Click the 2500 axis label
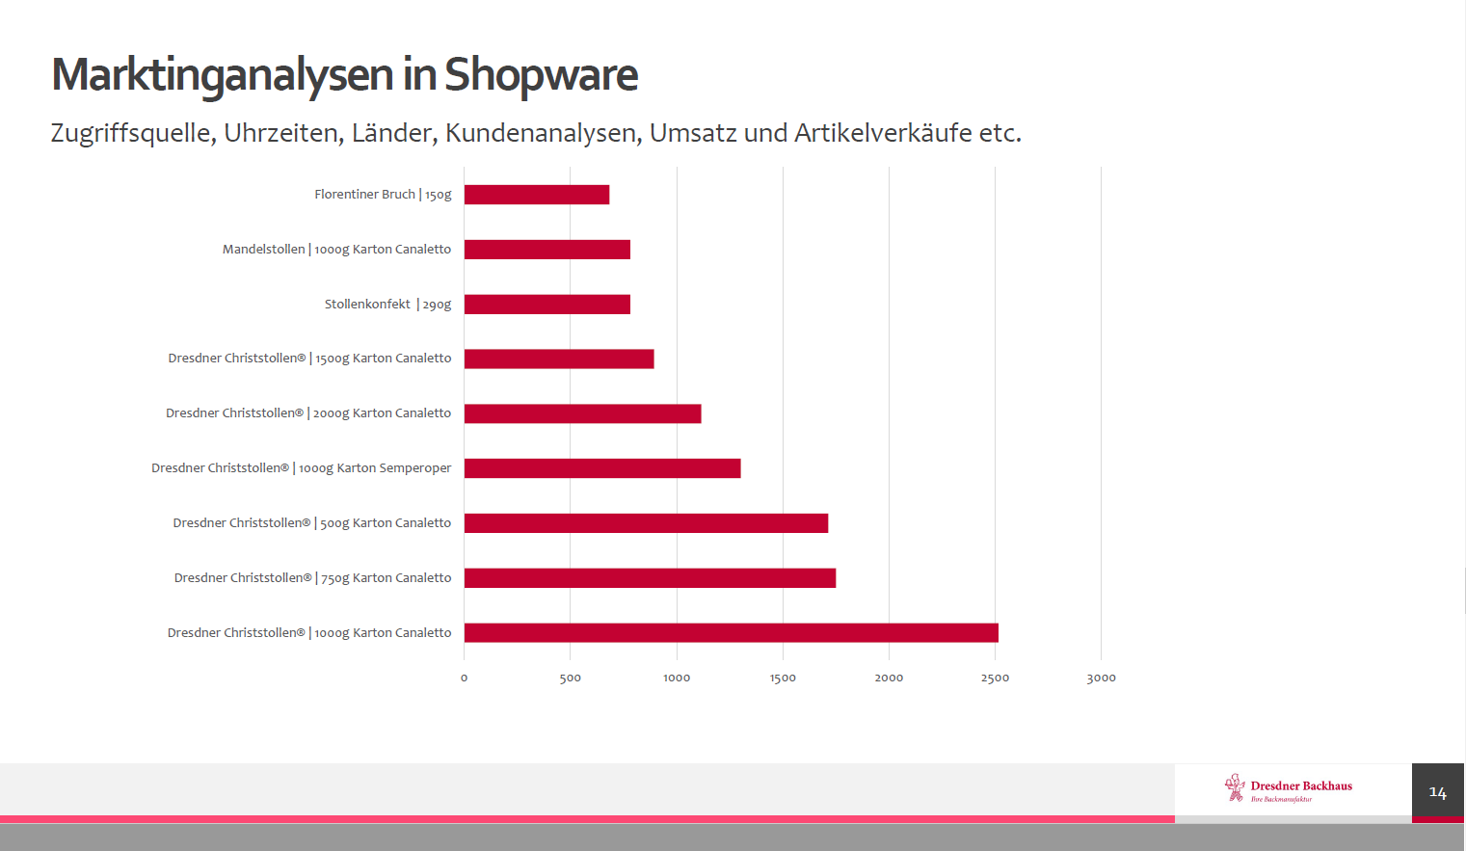1466x851 pixels. point(995,678)
